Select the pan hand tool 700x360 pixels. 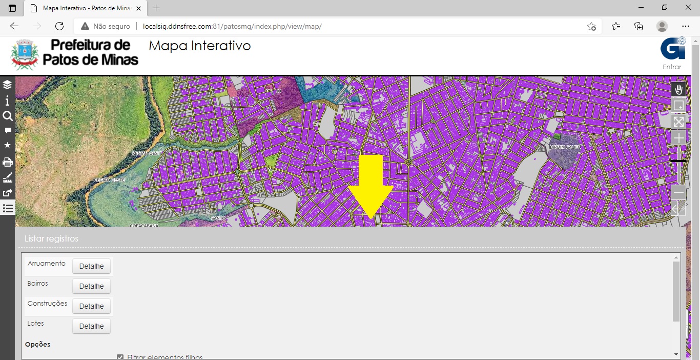coord(678,90)
